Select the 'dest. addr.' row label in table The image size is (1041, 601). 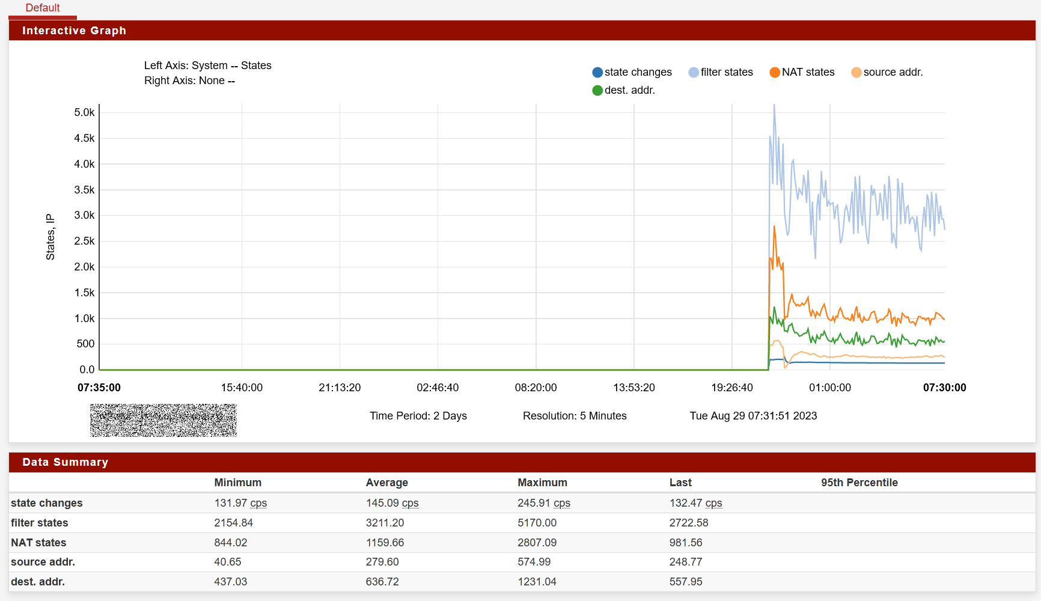[38, 582]
